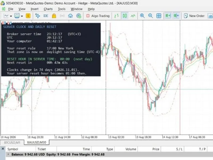Open the Market shopping bag icon
The width and height of the screenshot is (213, 160).
(54, 16)
